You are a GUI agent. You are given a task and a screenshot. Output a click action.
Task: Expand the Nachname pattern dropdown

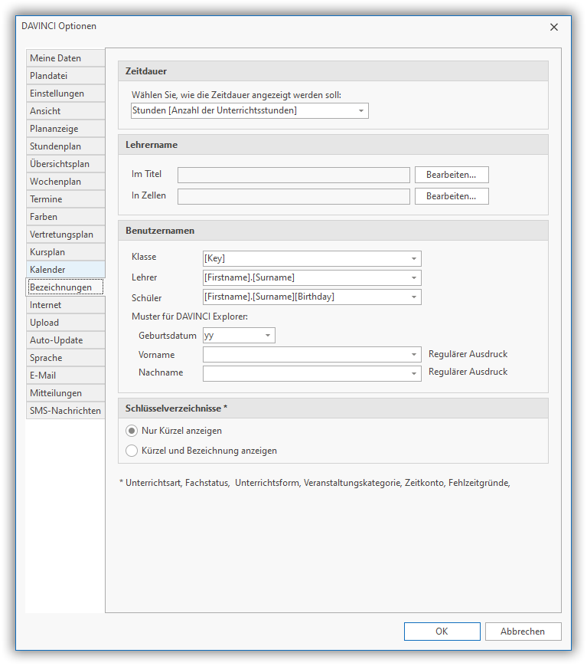(413, 374)
